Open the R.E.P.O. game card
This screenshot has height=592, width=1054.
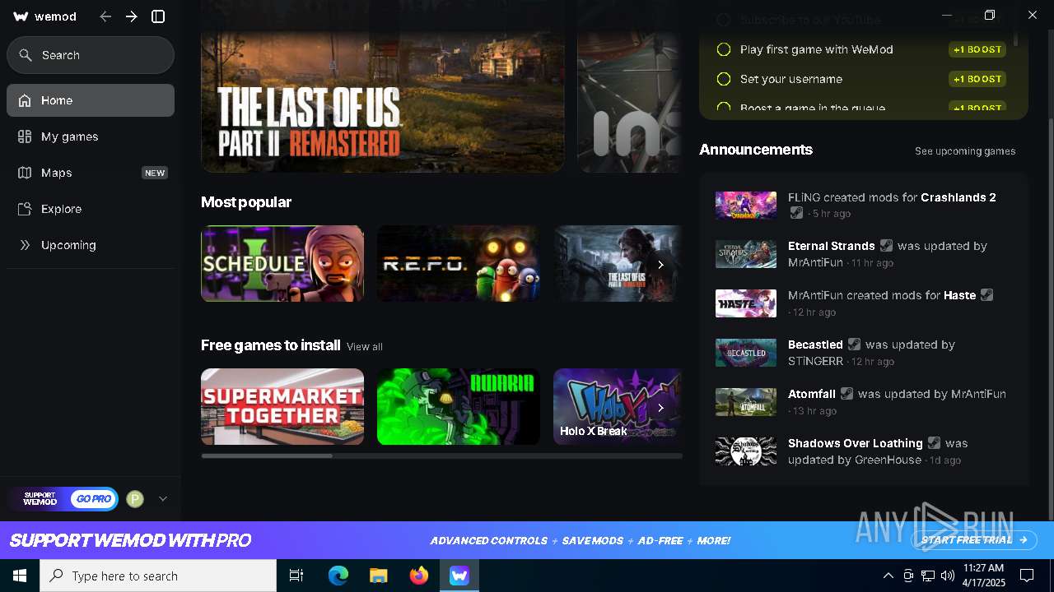click(x=459, y=263)
